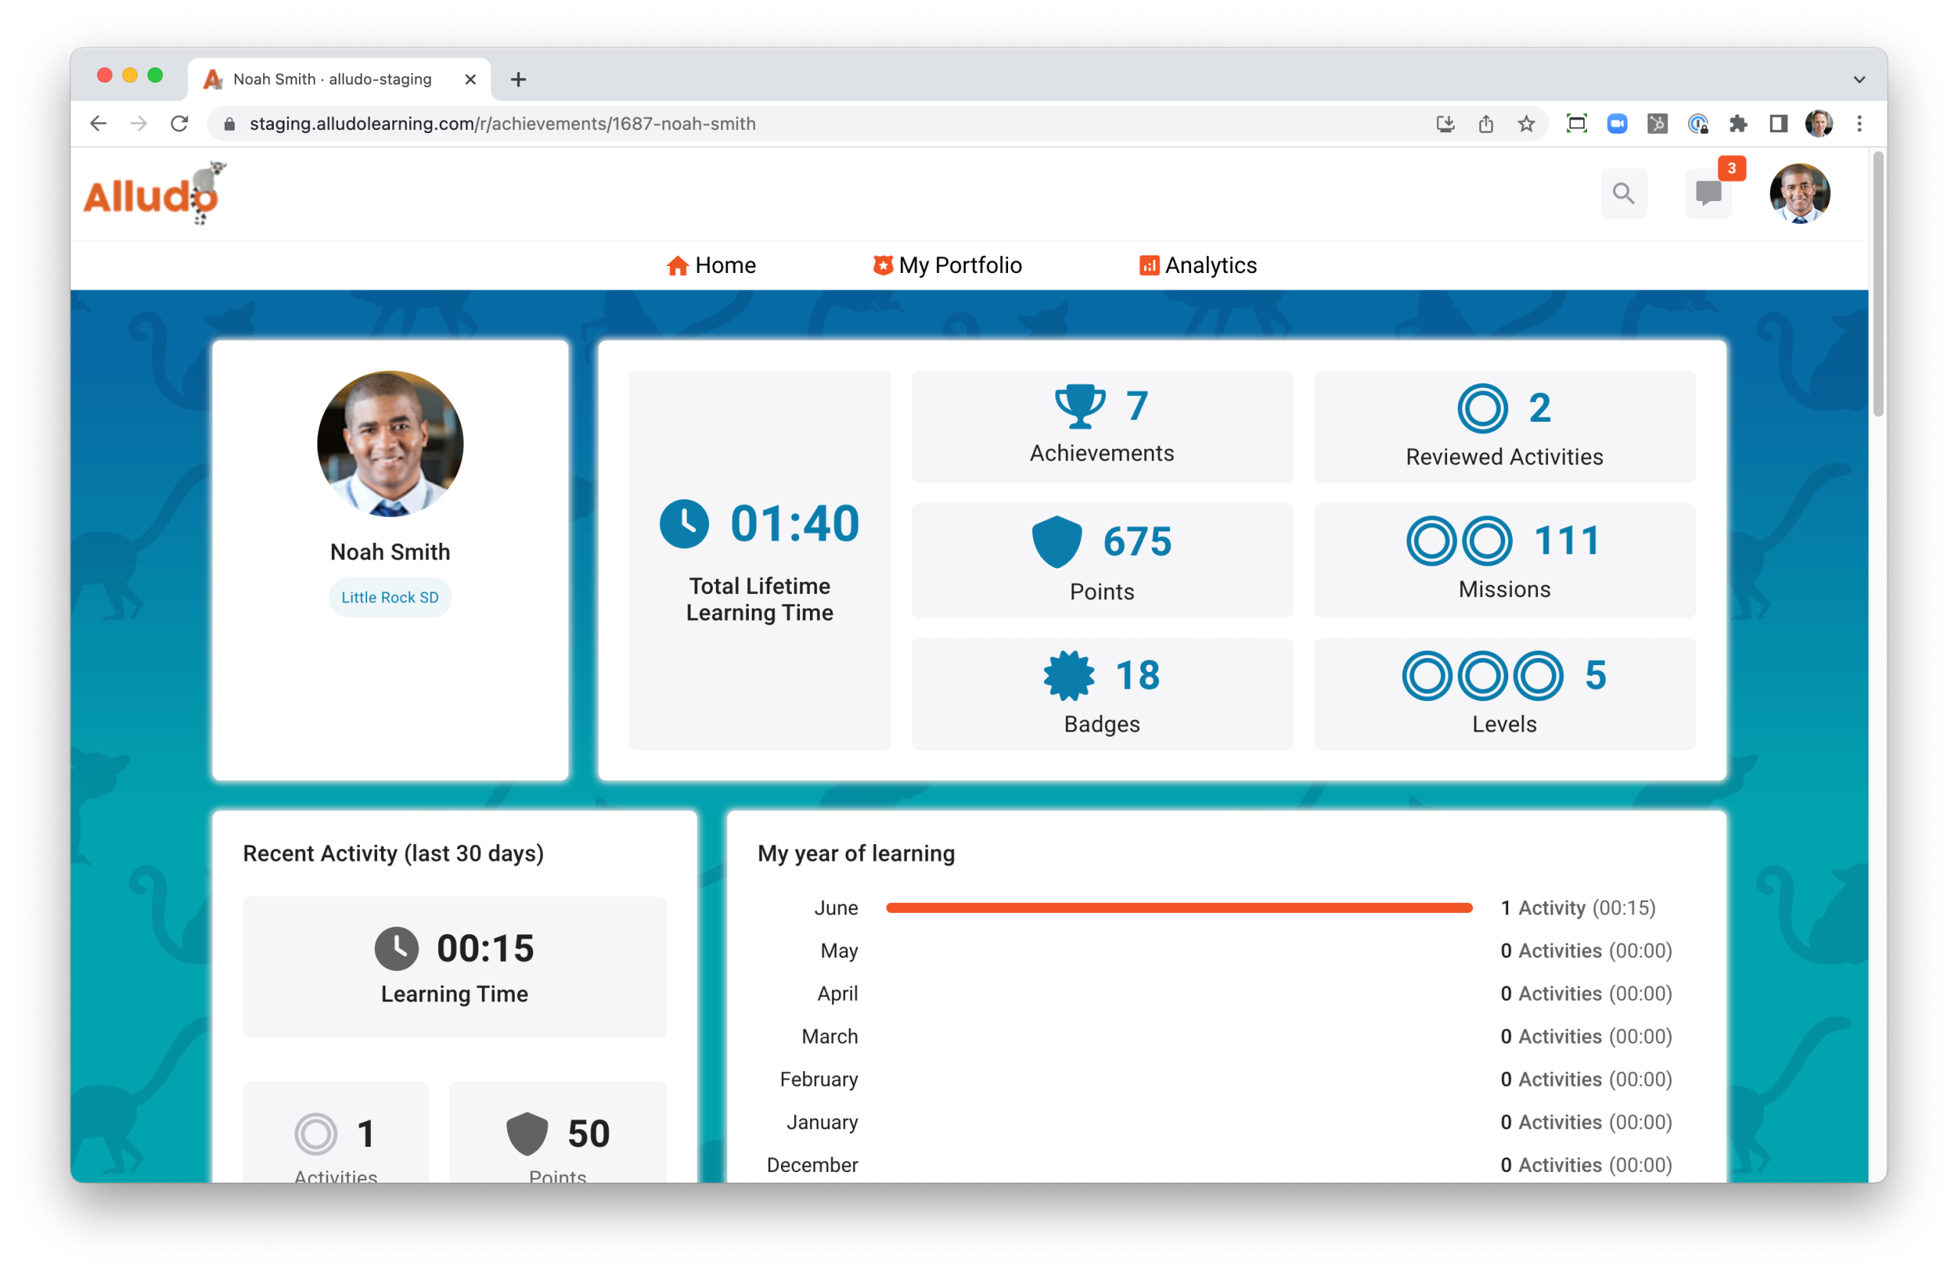Viewport: 1958px width, 1276px height.
Task: Go back with the browser back arrow
Action: pyautogui.click(x=98, y=123)
